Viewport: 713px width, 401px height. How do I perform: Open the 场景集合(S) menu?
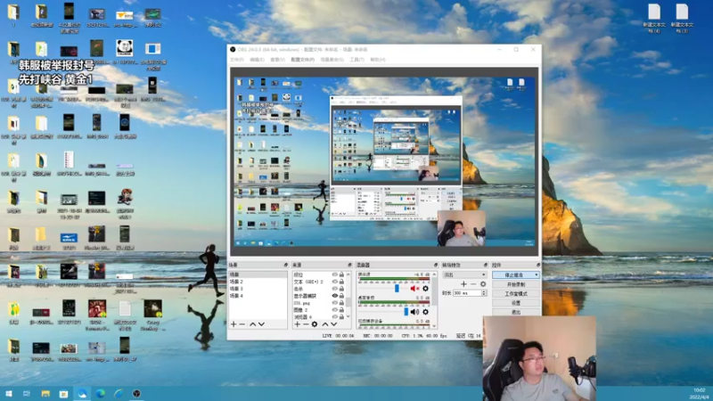[x=332, y=60]
